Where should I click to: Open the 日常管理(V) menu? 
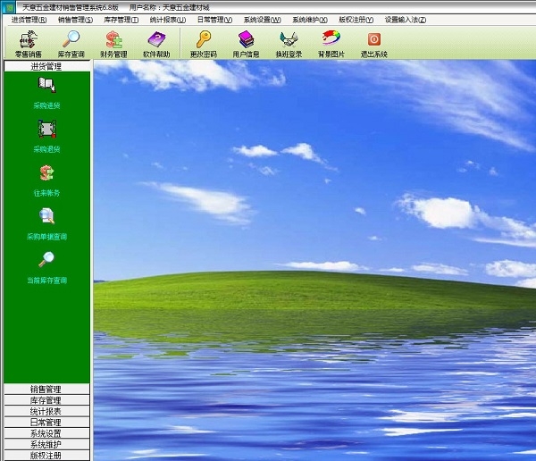point(214,20)
